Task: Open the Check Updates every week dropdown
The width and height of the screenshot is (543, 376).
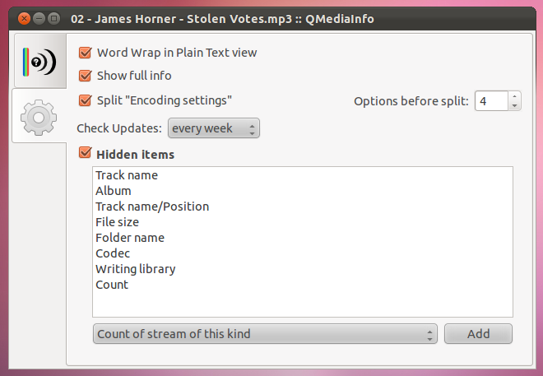Action: (x=214, y=128)
